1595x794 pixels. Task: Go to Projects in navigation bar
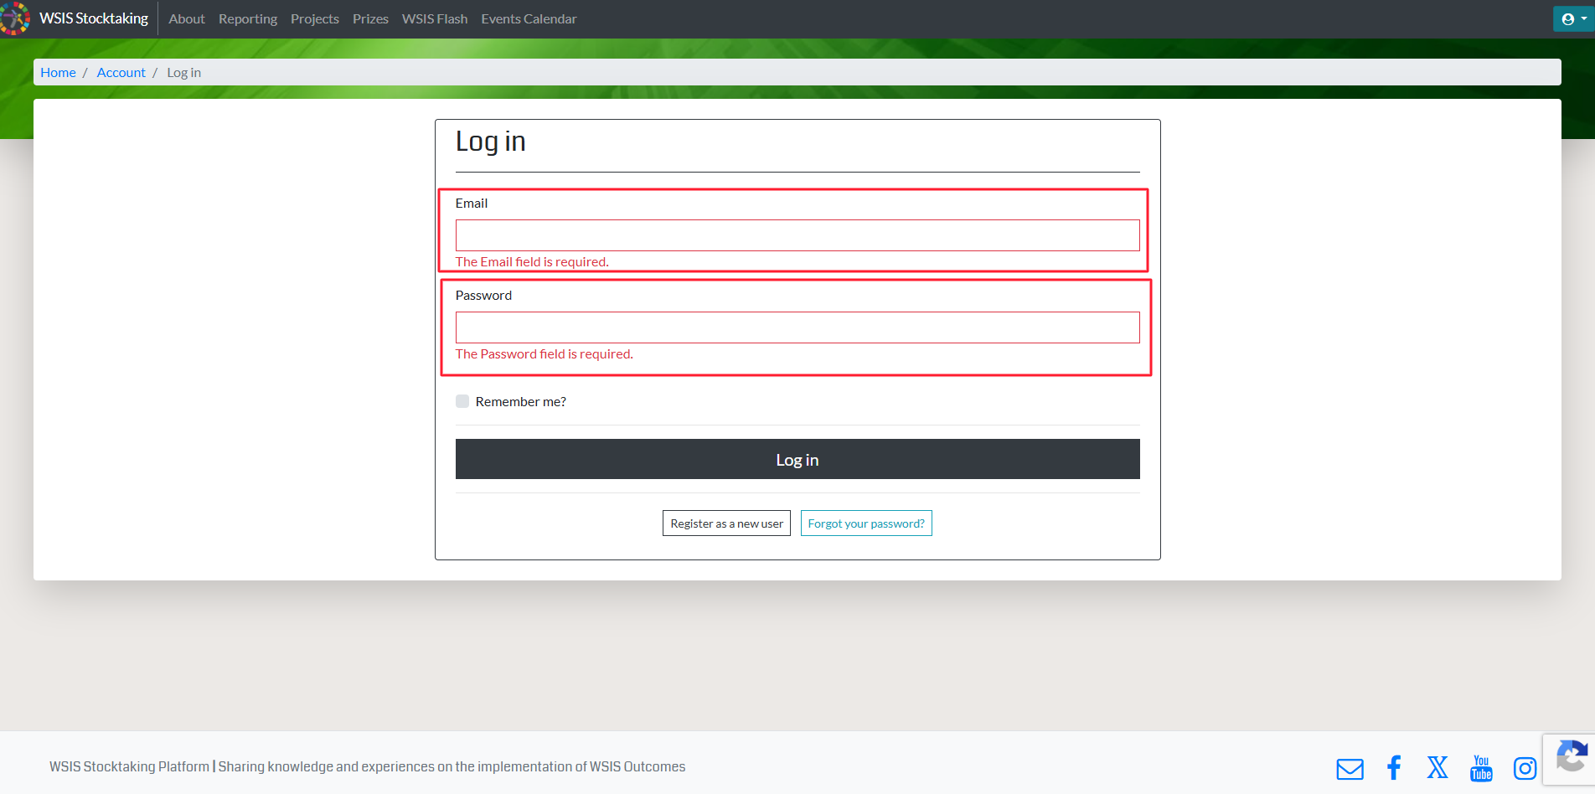click(315, 18)
